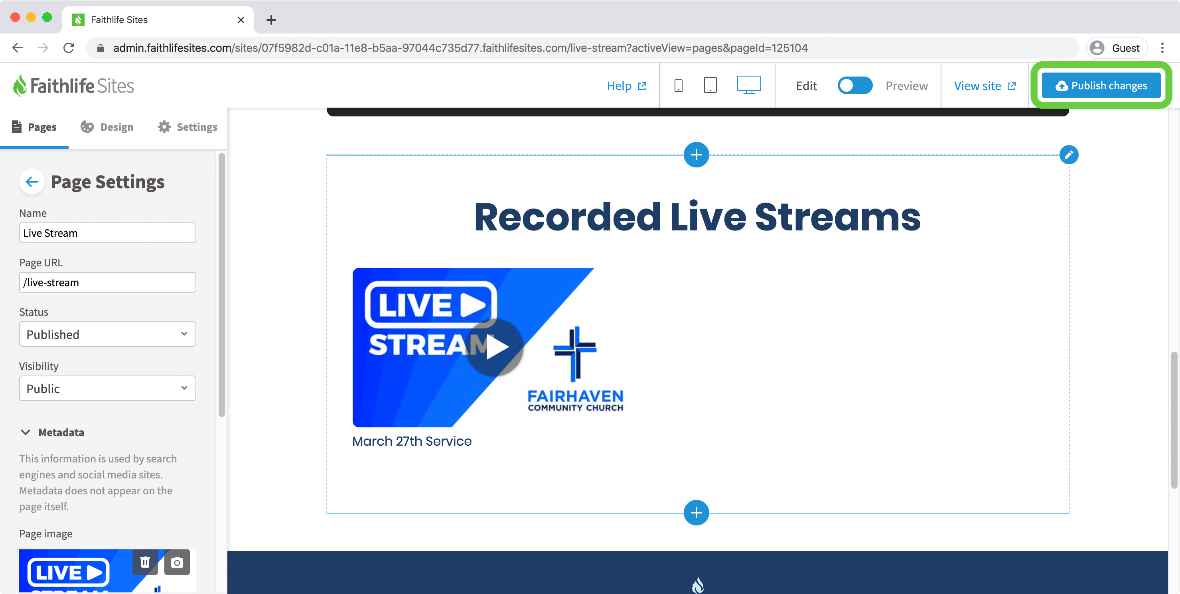Click the March 27th Service caption
The width and height of the screenshot is (1180, 594).
coord(411,441)
